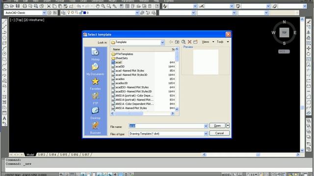
Task: Select the Rotate tool in the Modify toolbar
Action: tap(309, 54)
